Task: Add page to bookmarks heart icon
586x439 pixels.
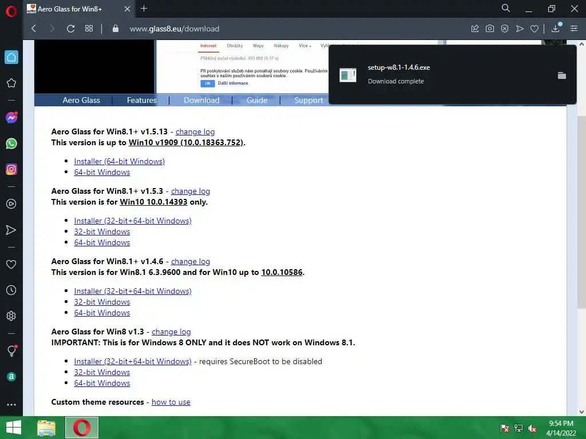Action: coord(534,29)
